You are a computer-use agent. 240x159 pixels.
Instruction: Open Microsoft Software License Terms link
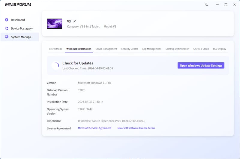pos(136,128)
